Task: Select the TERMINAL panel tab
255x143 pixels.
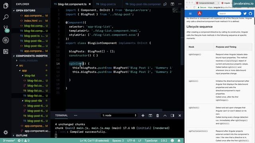Action: [61, 116]
